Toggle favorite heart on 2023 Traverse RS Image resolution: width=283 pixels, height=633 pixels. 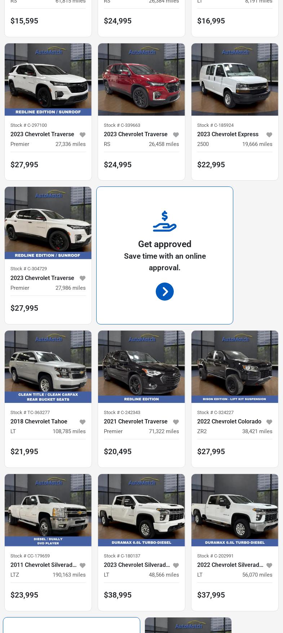click(x=176, y=135)
